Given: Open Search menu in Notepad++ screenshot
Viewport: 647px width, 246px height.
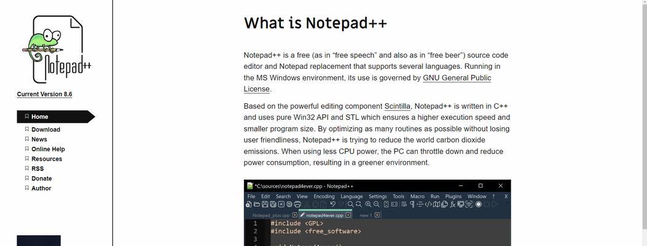Looking at the screenshot, I should pos(283,196).
